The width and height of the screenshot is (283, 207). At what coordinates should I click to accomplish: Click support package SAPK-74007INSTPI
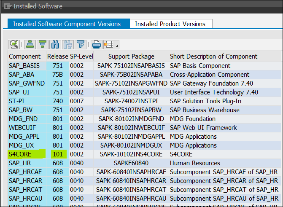(131, 101)
